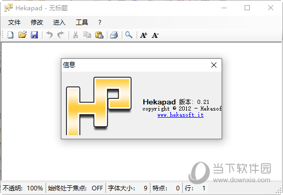Open a file with the folder icon

(x=23, y=35)
